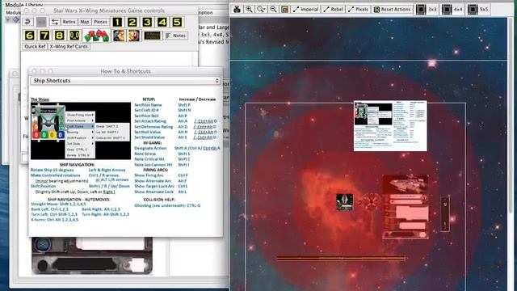Click the 'Note Critical Hit' shortcut text
517x291 pixels.
pos(149,159)
